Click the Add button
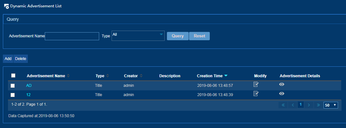The height and width of the screenshot is (128, 346). tap(8, 59)
